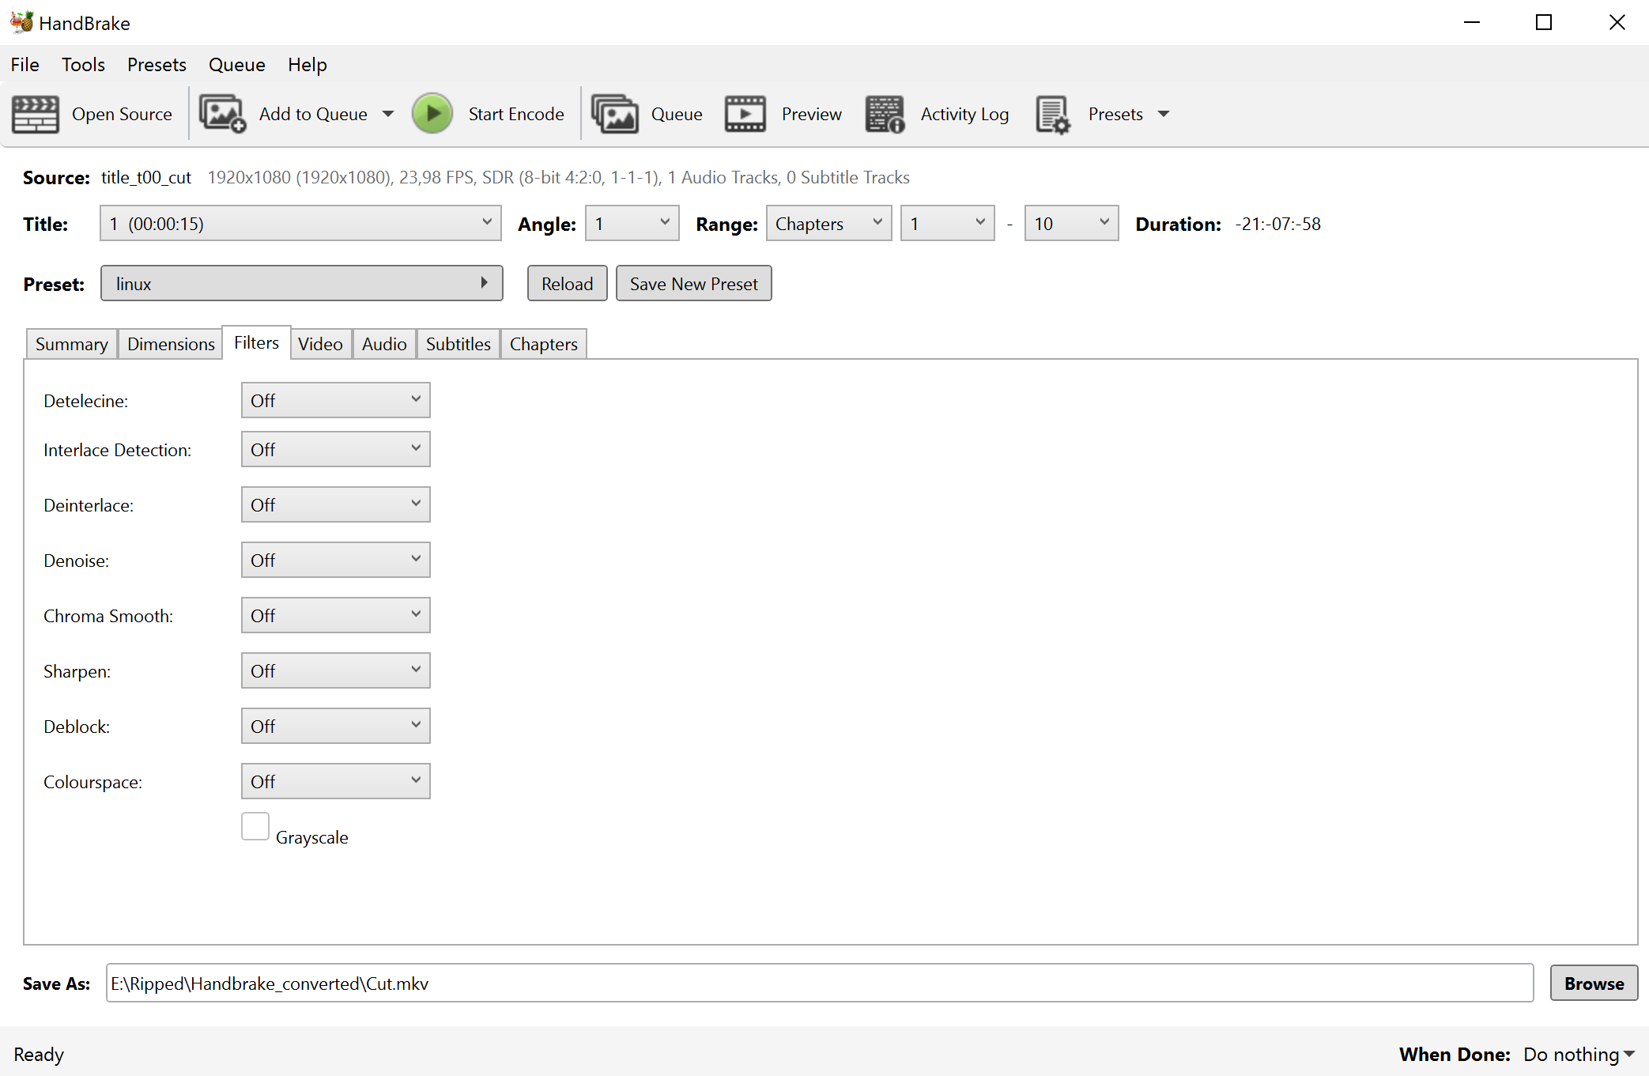Open the Activity Log icon

tap(885, 115)
